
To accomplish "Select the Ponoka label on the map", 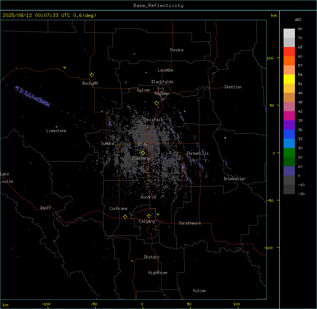I will tap(177, 50).
